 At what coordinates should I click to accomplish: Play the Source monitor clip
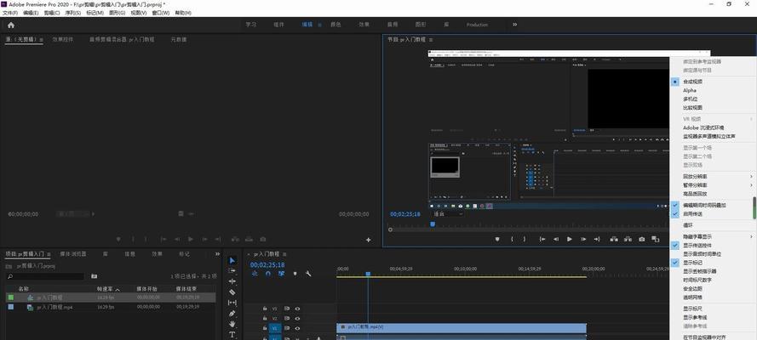[191, 239]
